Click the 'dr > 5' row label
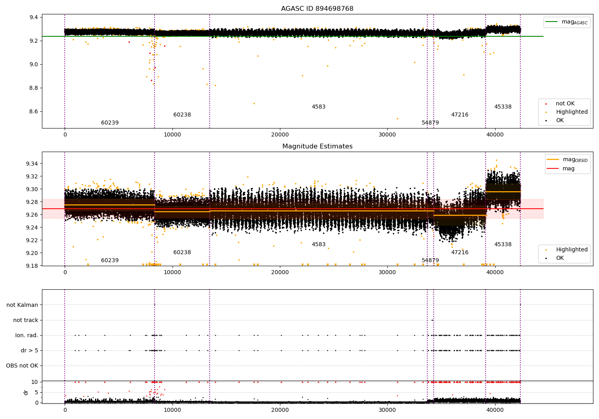599x419 pixels. click(30, 350)
